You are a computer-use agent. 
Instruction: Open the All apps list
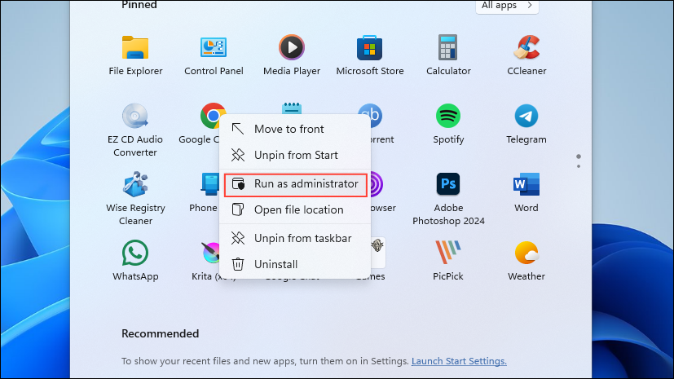coord(507,6)
